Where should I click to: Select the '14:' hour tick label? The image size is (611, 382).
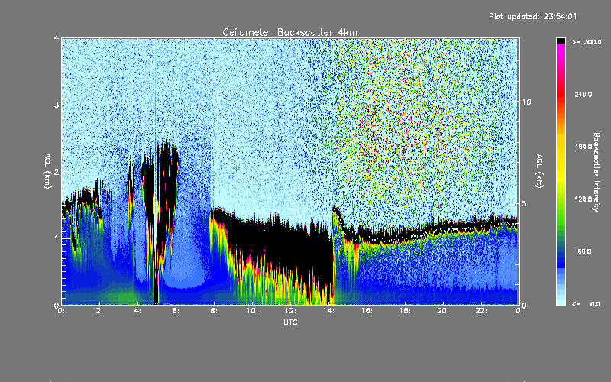[x=328, y=311]
